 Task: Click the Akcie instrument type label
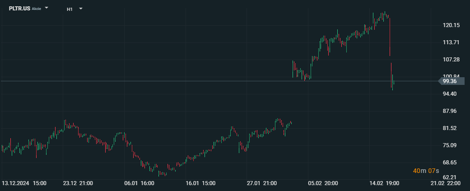(37, 9)
